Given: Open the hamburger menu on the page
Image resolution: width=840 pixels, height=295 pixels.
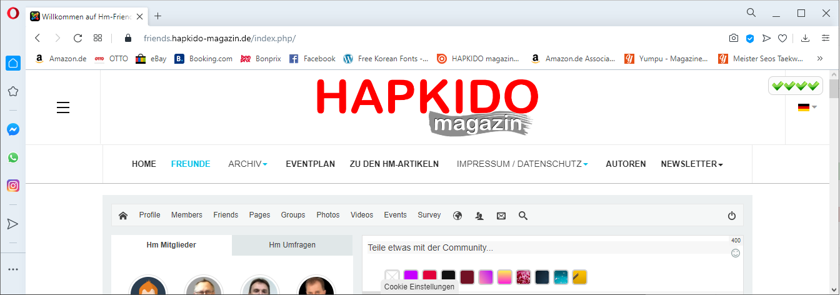Looking at the screenshot, I should coord(63,107).
